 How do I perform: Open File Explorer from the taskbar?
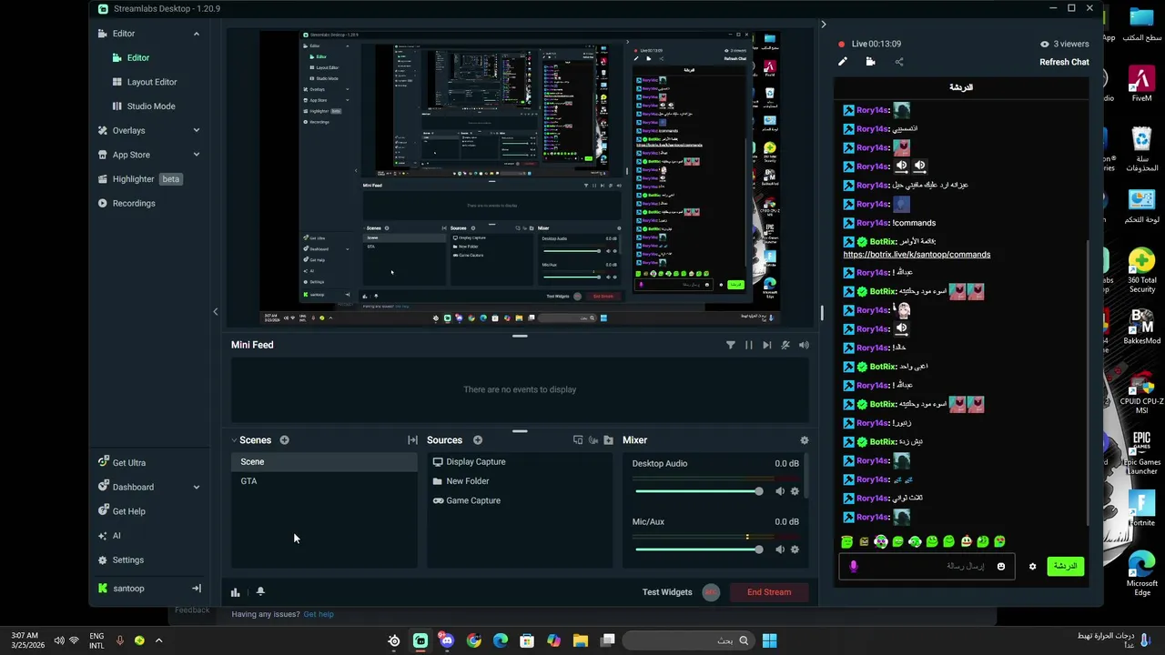(x=580, y=640)
